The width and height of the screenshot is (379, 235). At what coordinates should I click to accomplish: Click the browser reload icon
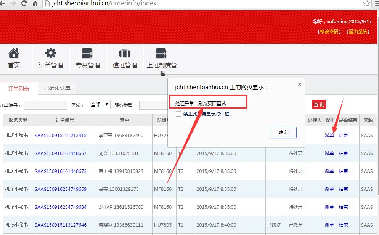click(x=24, y=3)
